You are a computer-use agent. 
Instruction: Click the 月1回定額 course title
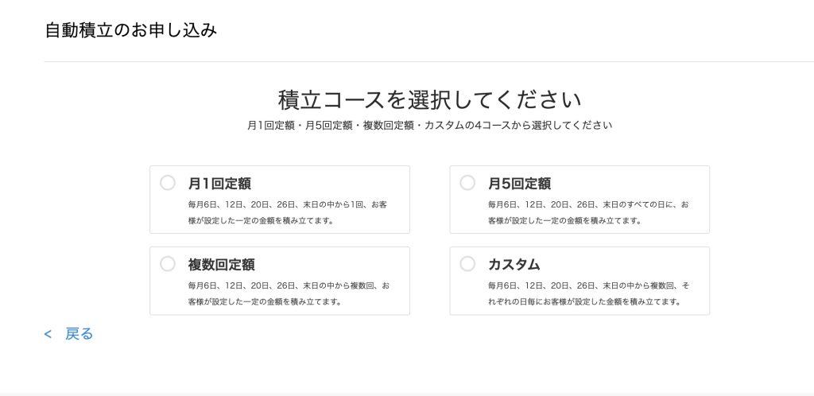click(x=219, y=184)
